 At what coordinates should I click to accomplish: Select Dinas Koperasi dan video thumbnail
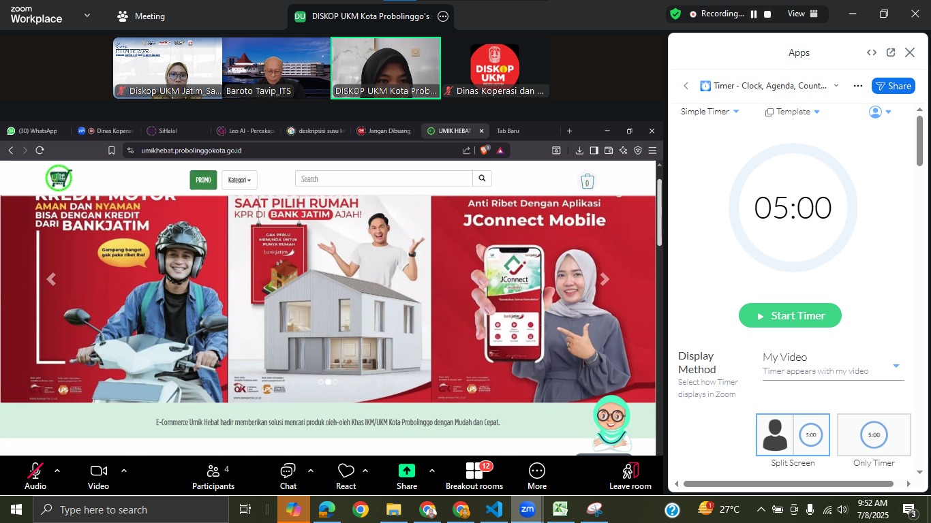coord(495,68)
